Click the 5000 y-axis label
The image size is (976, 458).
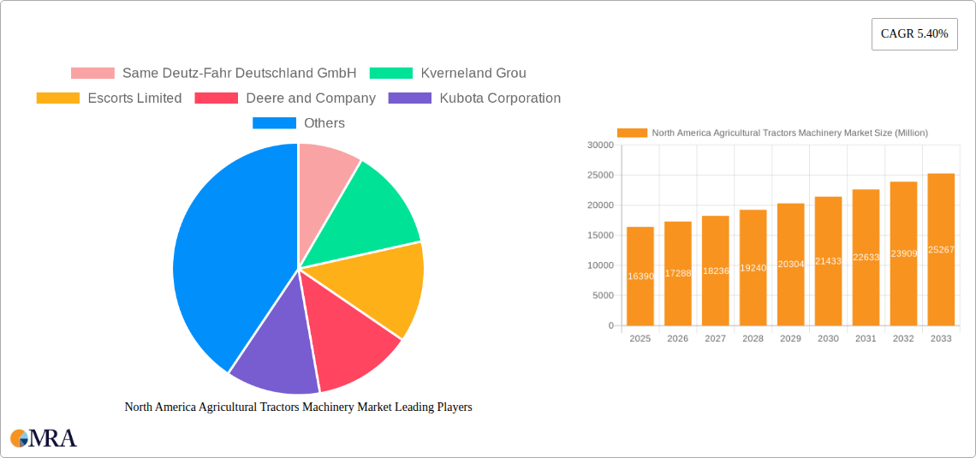coord(604,295)
